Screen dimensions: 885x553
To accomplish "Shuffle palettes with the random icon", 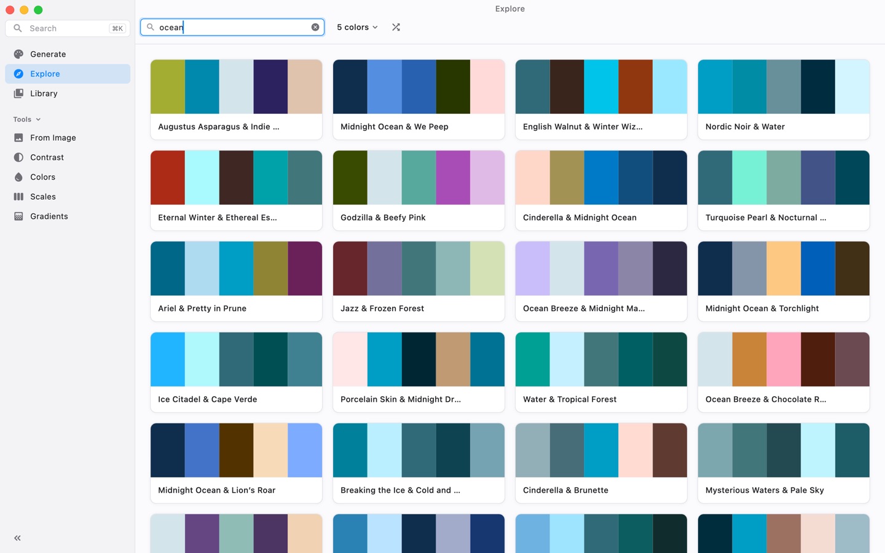I will pyautogui.click(x=396, y=27).
